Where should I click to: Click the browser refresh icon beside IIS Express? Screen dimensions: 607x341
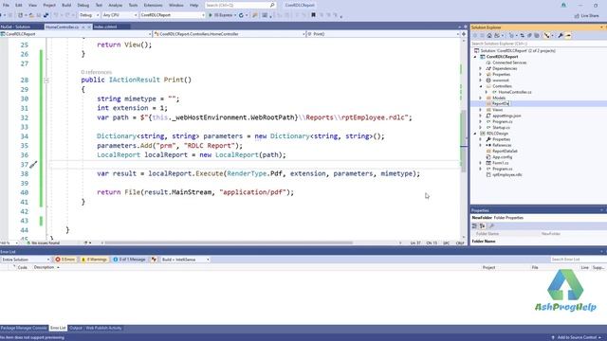241,15
